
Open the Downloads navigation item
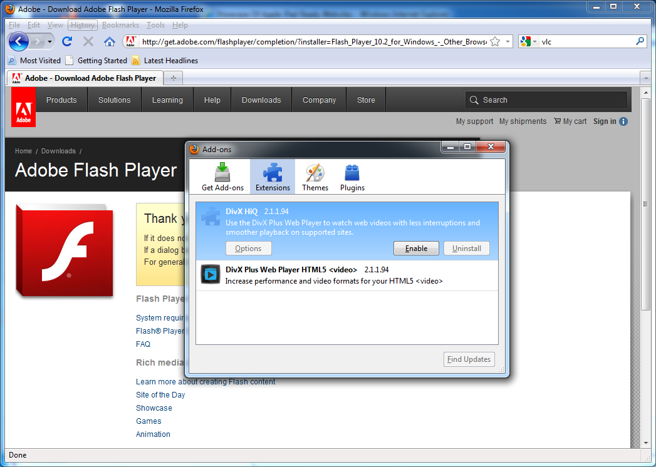pyautogui.click(x=261, y=100)
